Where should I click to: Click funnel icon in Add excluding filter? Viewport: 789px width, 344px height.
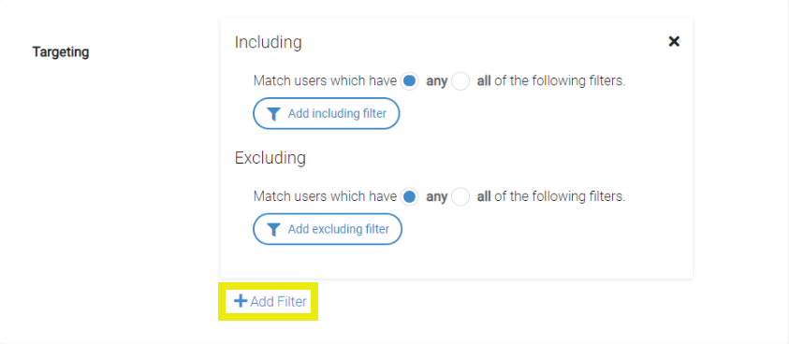tap(273, 230)
